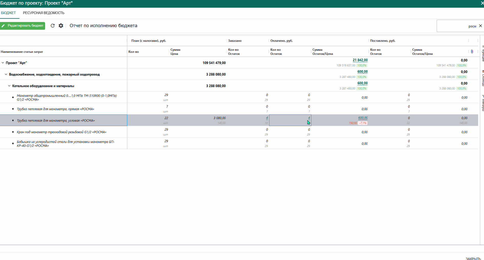
Task: Select the Бюджет tab
Action: 8,13
